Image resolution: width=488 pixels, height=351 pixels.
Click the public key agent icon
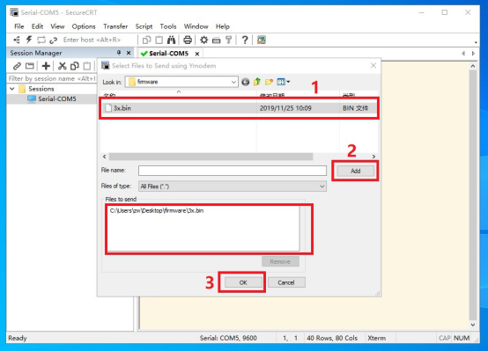[x=229, y=40]
